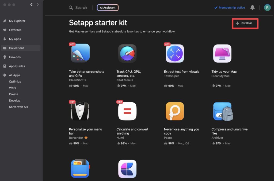This screenshot has width=274, height=181.
Task: Click the orange heart next to Bartender
Action: pyautogui.click(x=86, y=138)
